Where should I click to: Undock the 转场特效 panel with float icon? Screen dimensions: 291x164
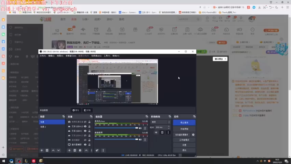pyautogui.click(x=170, y=117)
